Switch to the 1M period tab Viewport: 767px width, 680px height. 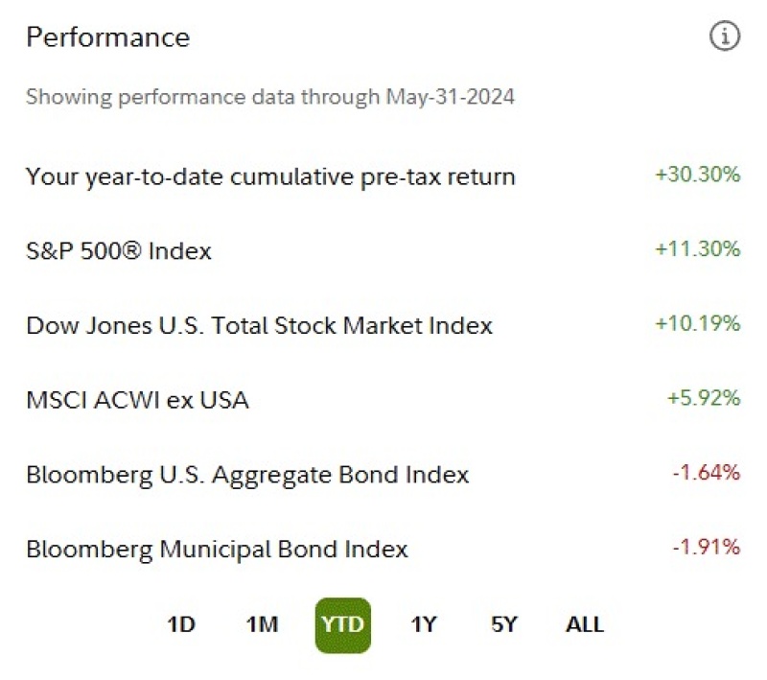point(262,624)
